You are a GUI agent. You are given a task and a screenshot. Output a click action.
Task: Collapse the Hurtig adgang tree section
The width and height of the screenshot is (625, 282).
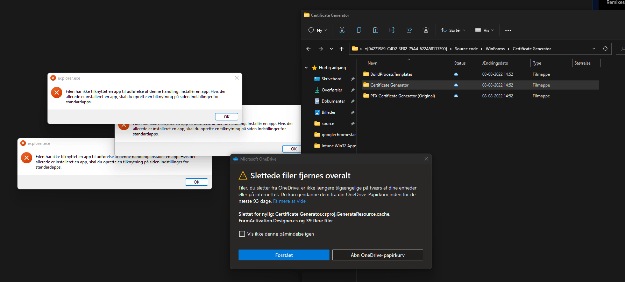[x=306, y=68]
